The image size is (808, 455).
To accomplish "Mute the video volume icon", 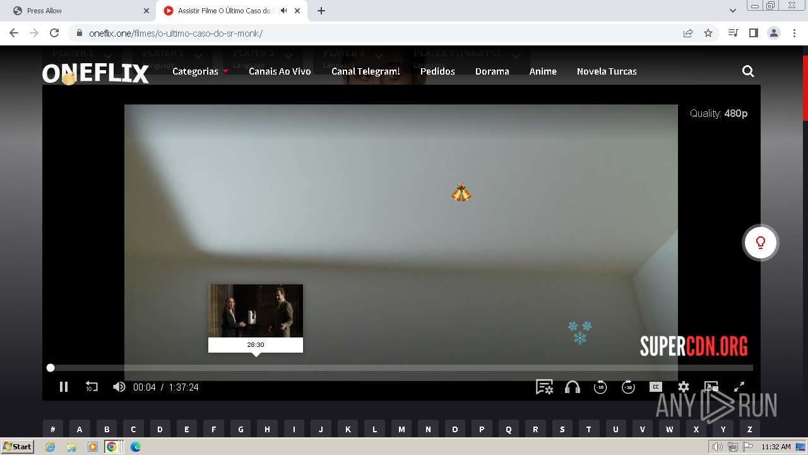I will [x=119, y=387].
